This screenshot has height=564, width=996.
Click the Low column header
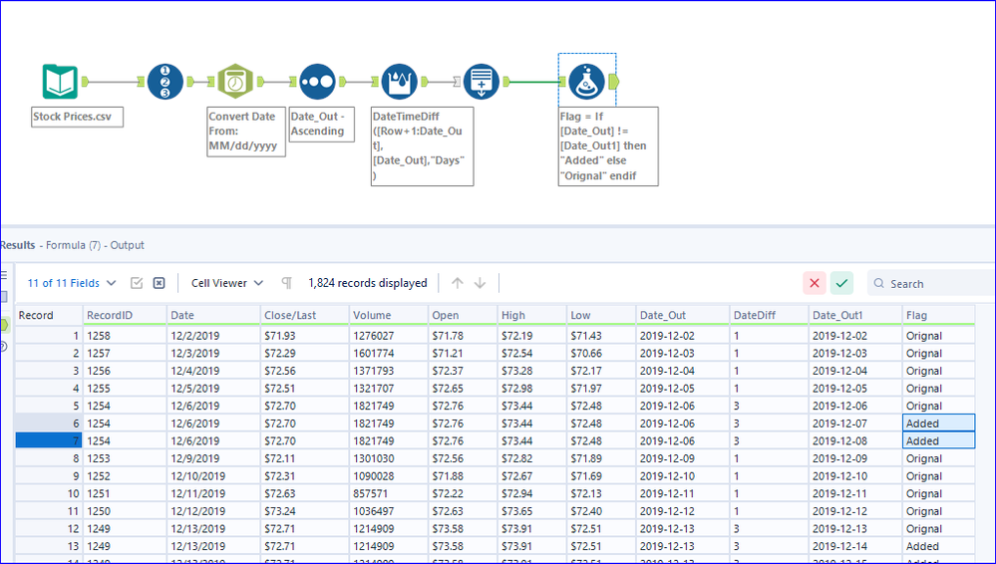click(x=601, y=315)
